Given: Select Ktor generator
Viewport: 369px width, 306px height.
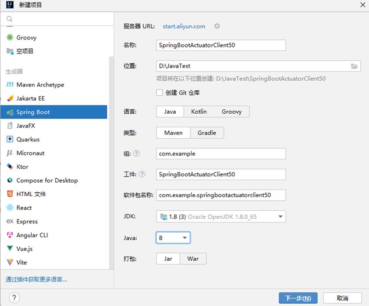Looking at the screenshot, I should pyautogui.click(x=54, y=167).
